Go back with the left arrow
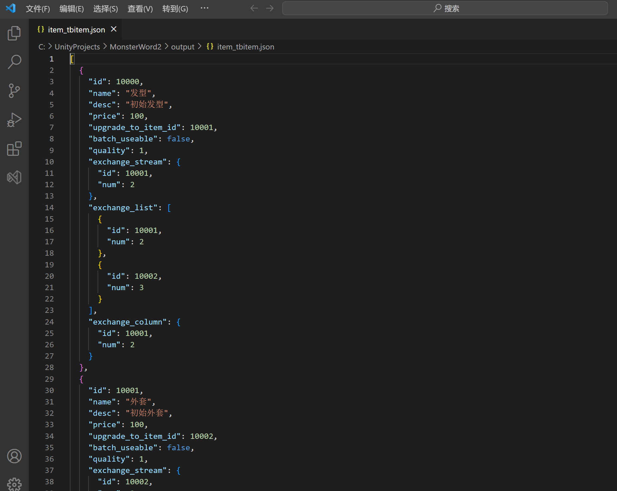 coord(254,8)
